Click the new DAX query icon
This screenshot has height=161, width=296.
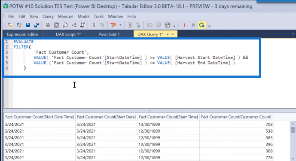click(x=65, y=25)
